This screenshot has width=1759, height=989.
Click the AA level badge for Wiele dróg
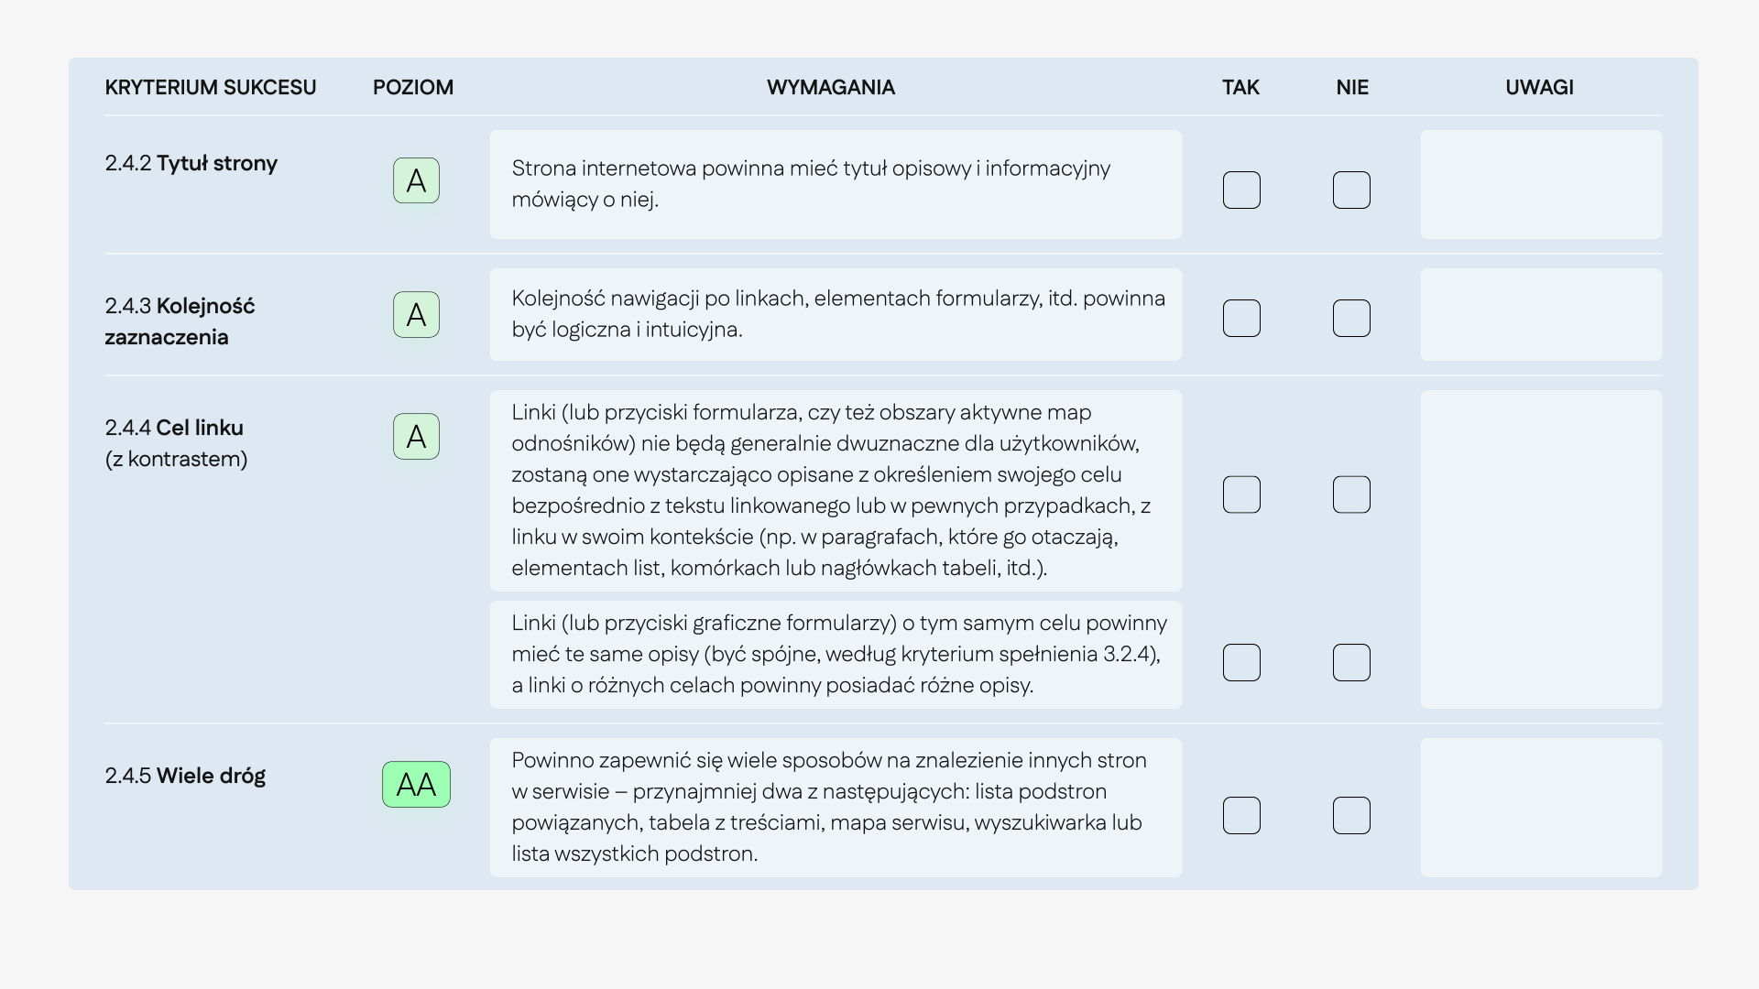tap(416, 785)
